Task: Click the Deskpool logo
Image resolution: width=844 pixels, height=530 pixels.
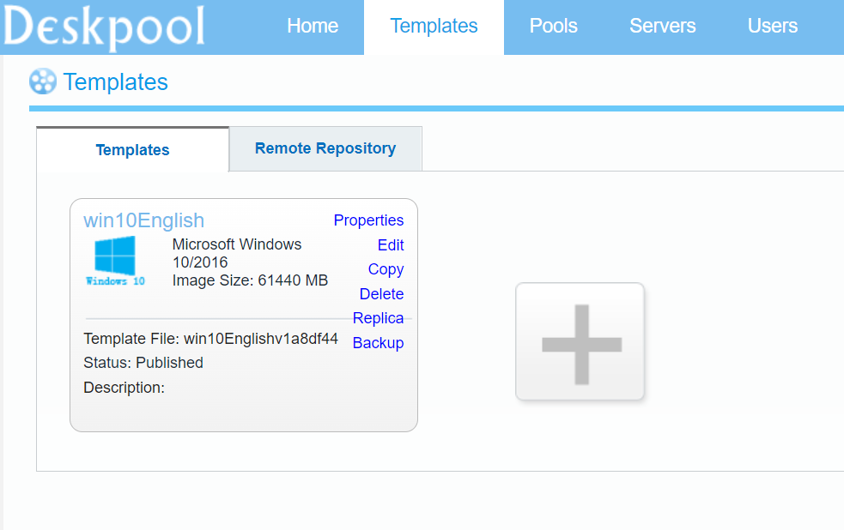Action: pyautogui.click(x=104, y=27)
